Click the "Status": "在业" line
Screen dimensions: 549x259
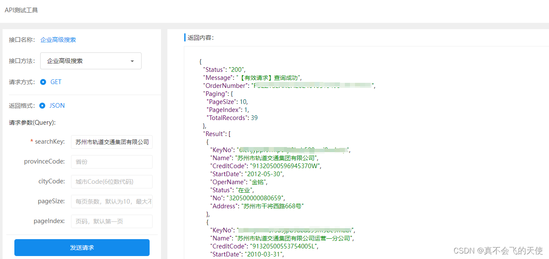coord(232,190)
